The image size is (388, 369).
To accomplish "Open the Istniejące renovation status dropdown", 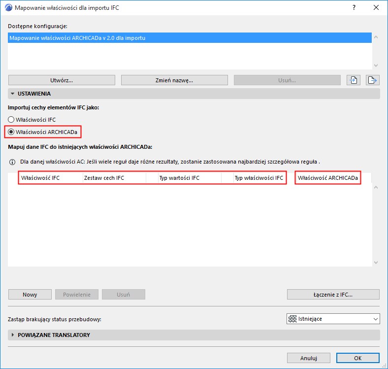I will point(333,319).
